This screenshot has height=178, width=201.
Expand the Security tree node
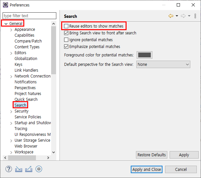[11, 112]
